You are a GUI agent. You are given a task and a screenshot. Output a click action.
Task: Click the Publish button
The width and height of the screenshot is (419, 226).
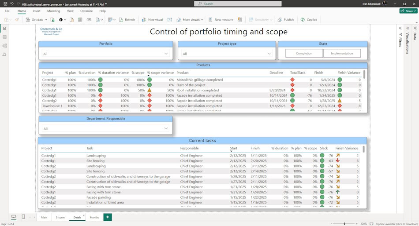coord(286,20)
